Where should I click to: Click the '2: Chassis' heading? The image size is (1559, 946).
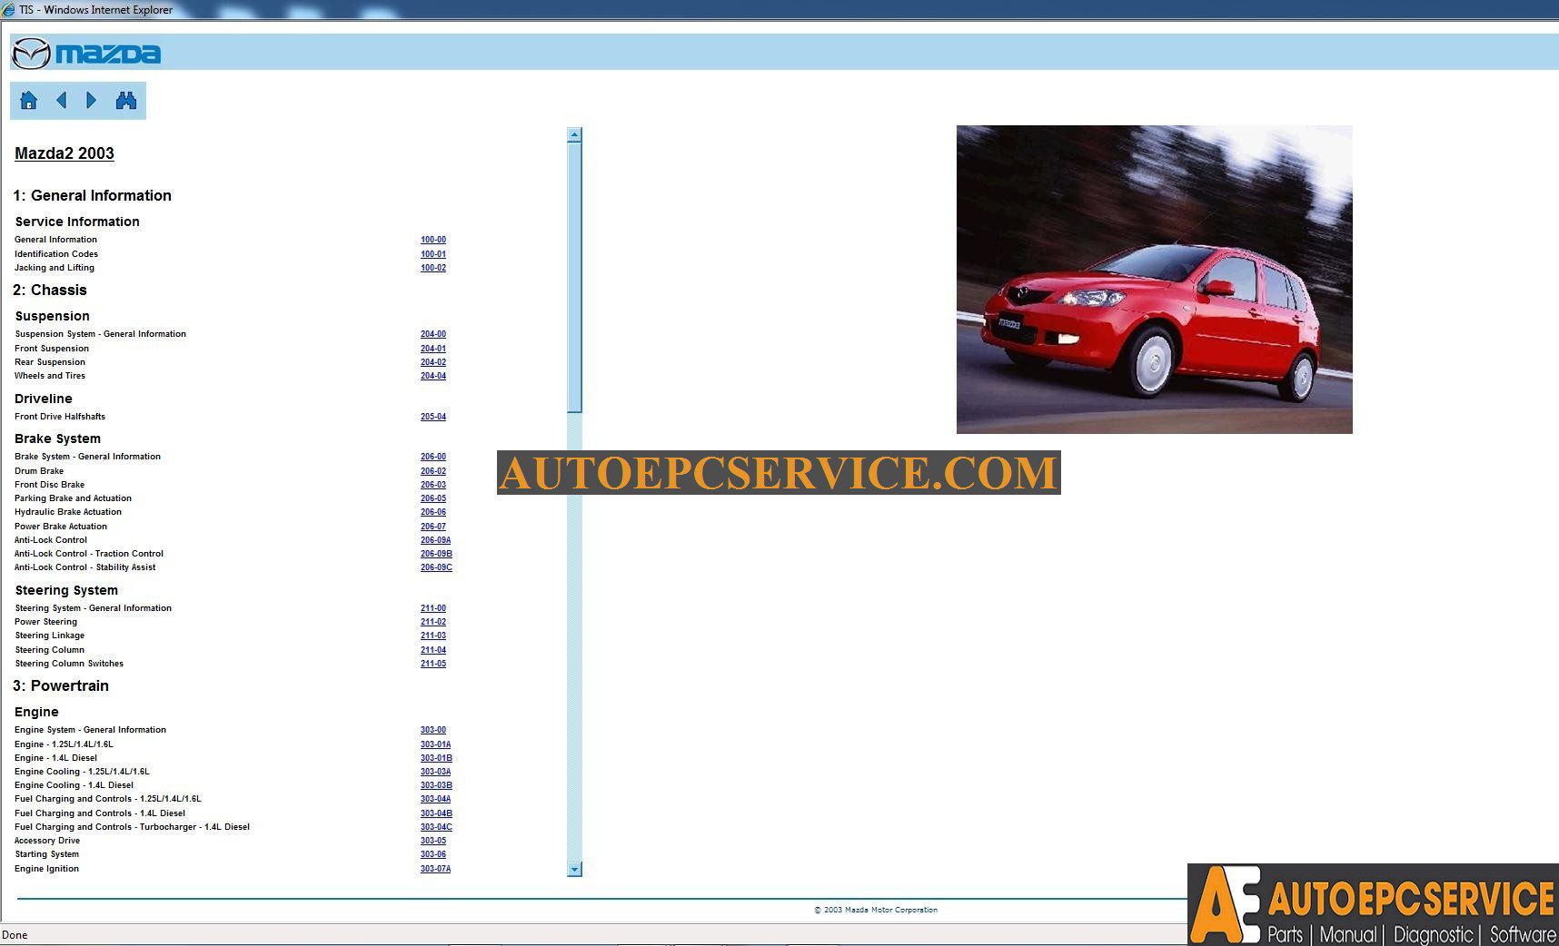point(50,291)
